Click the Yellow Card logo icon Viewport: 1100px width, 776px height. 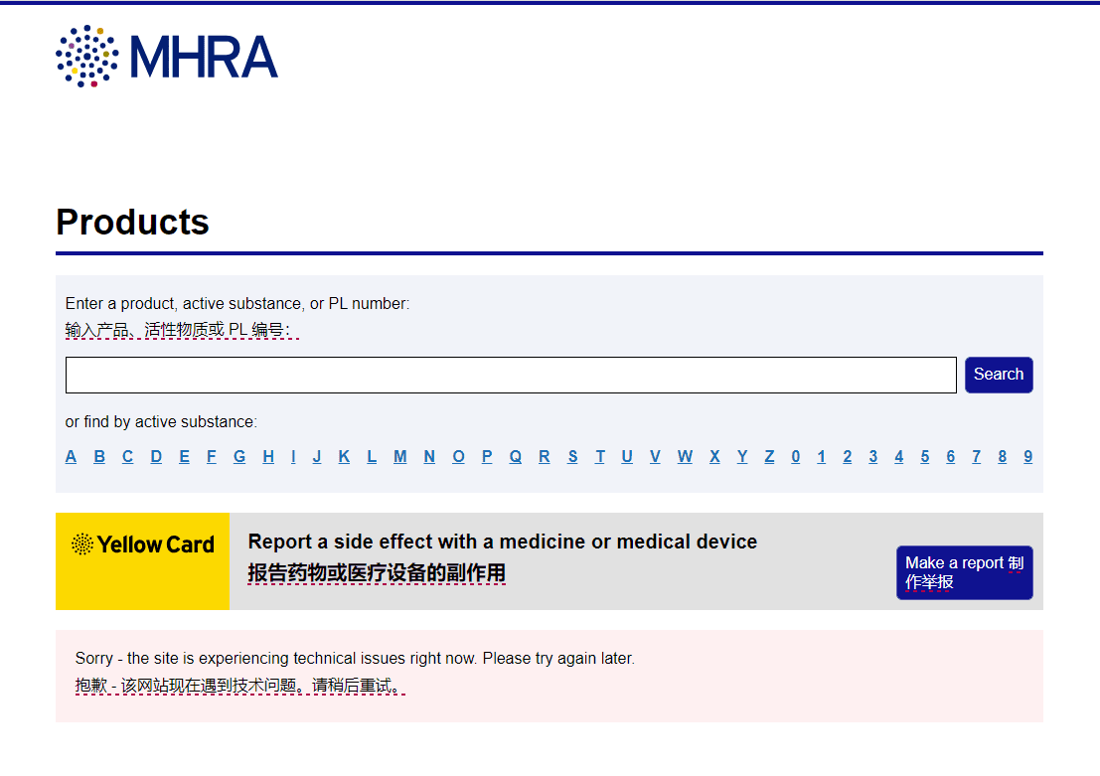(x=82, y=544)
